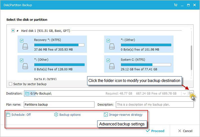Click the 101.98 MB partition usage bar

click(x=146, y=45)
